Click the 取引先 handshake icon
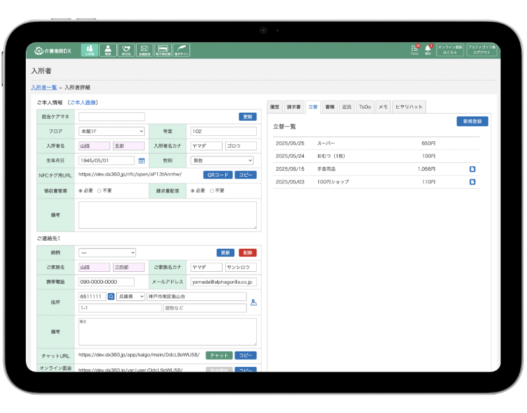 point(126,50)
